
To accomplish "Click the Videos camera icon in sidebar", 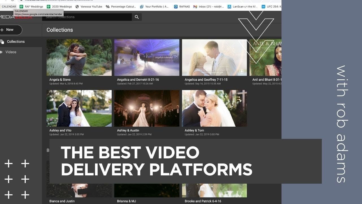I will [1, 52].
